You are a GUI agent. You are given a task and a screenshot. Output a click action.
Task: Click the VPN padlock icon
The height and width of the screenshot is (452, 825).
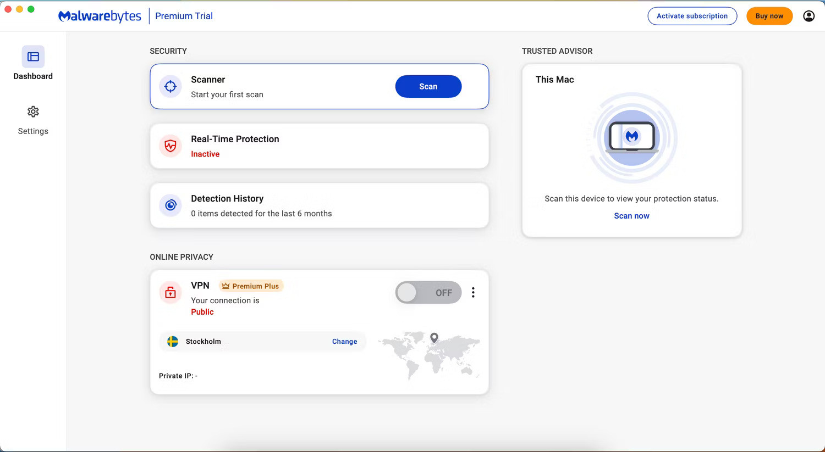[170, 292]
